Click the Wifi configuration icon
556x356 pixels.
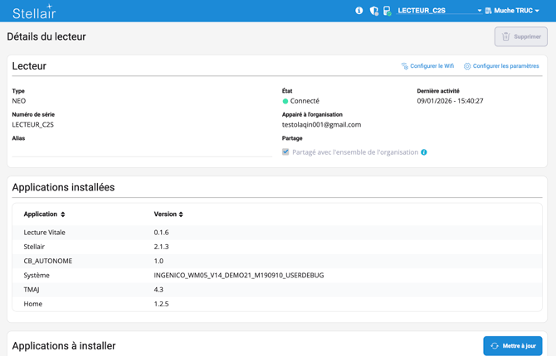[405, 66]
